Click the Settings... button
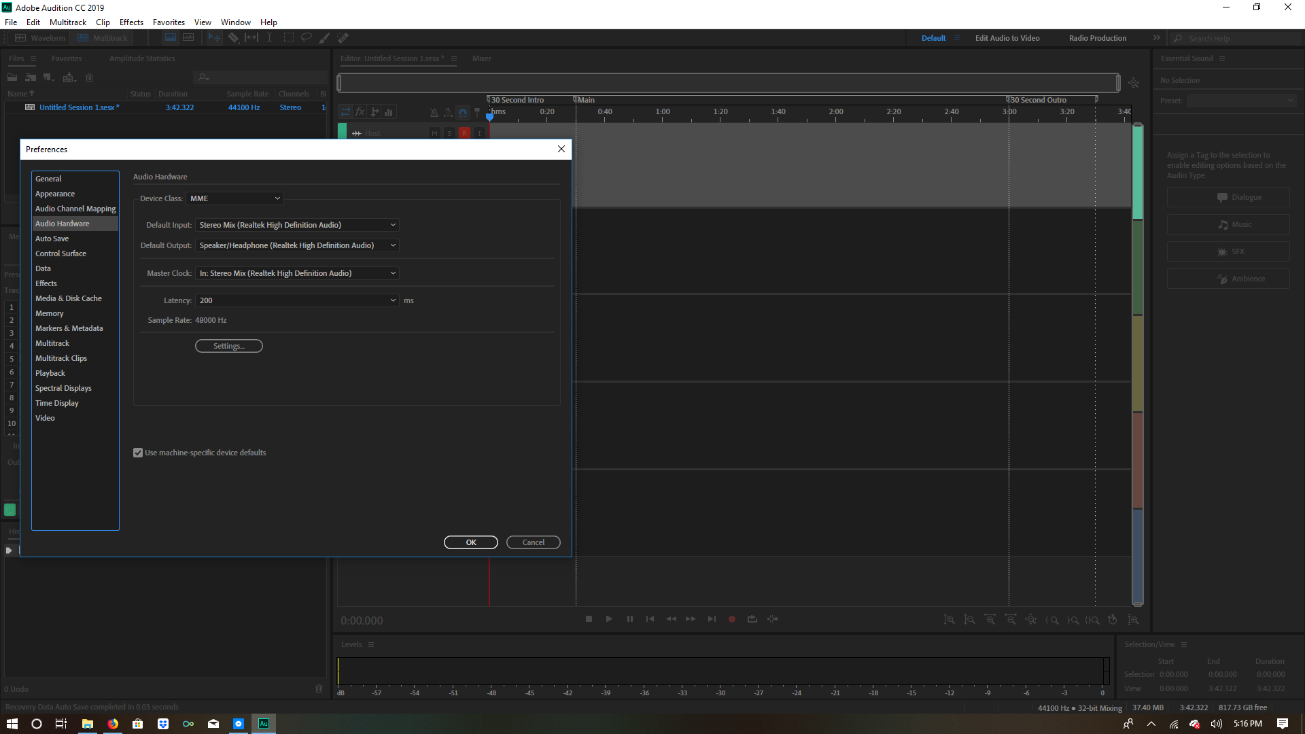Viewport: 1305px width, 734px height. [x=229, y=346]
